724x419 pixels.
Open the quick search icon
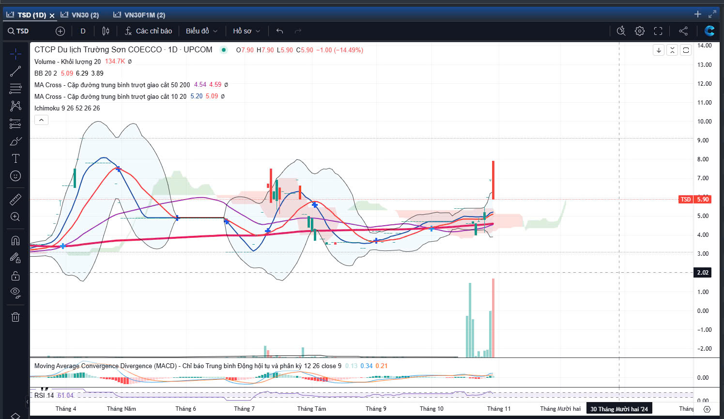tap(621, 31)
